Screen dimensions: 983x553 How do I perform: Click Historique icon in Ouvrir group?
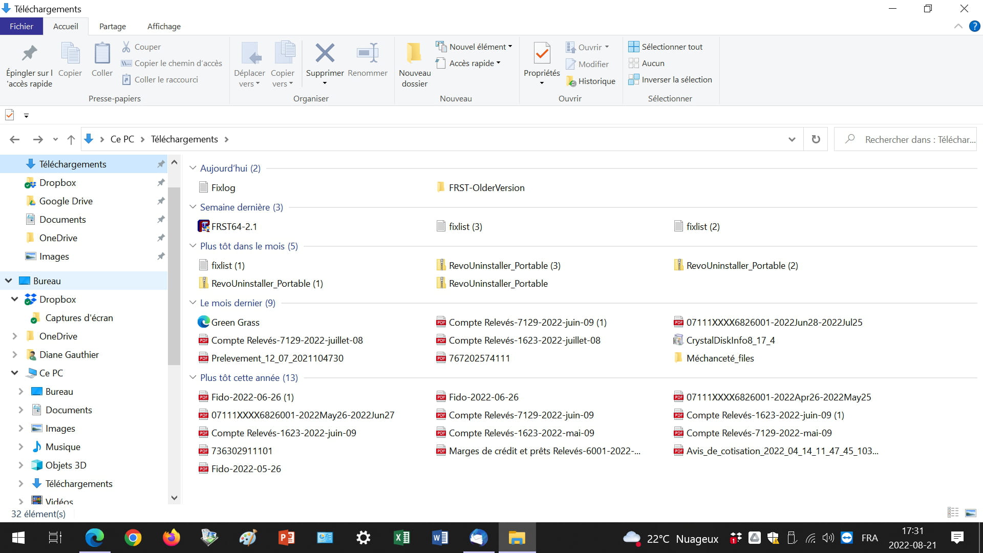tap(571, 81)
